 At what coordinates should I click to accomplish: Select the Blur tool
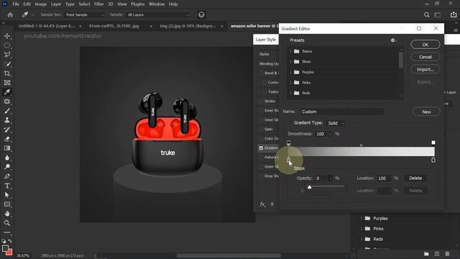[7, 158]
